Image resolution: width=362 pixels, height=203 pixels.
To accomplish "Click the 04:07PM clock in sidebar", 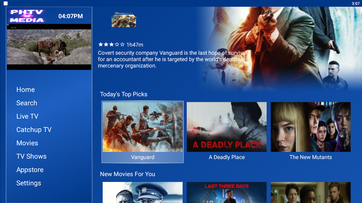I will (71, 16).
